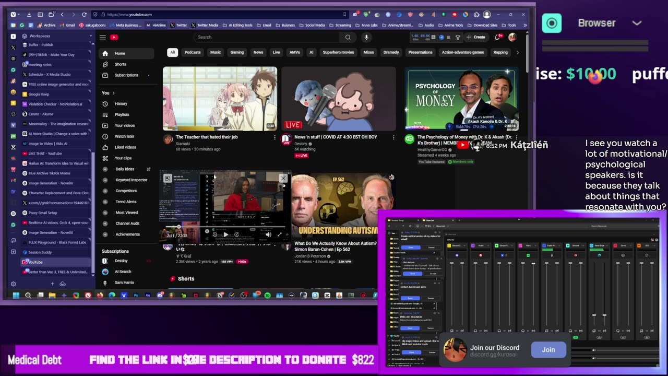Select the News filter chip
This screenshot has height=376, width=668.
tap(258, 52)
